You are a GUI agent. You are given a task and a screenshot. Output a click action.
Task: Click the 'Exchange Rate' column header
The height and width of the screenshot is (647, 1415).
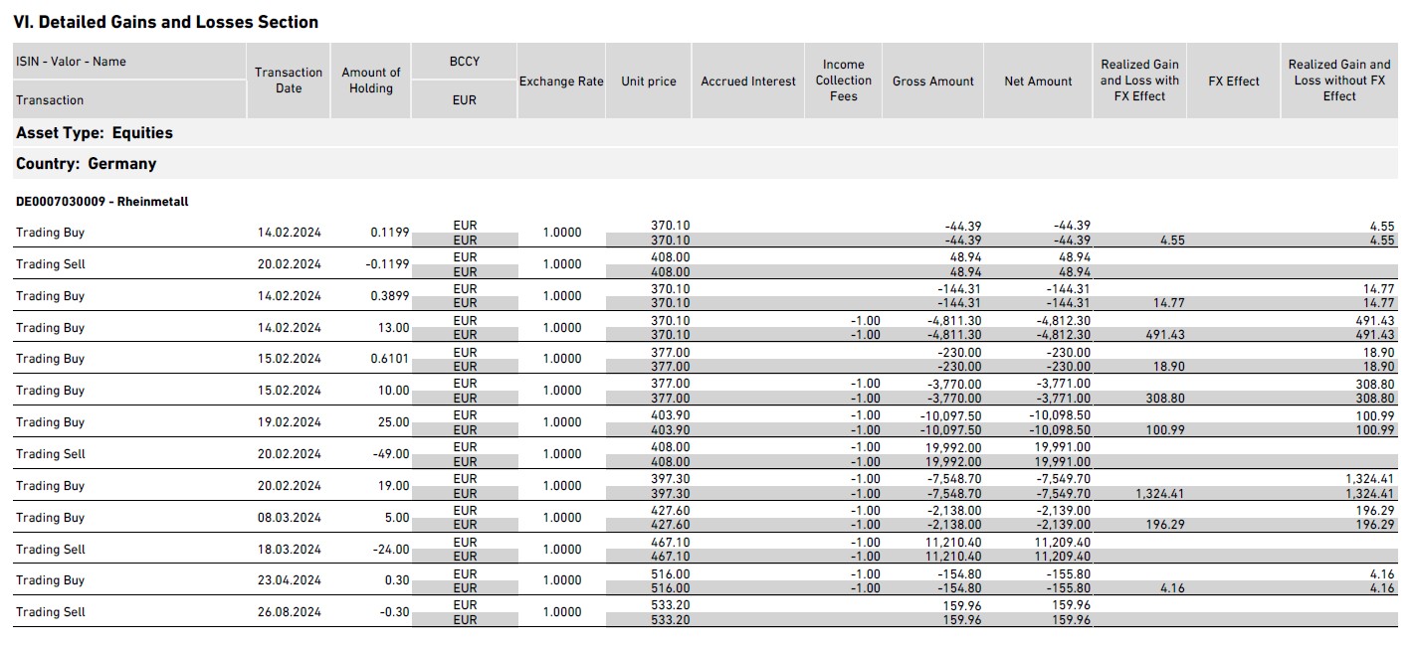click(561, 81)
